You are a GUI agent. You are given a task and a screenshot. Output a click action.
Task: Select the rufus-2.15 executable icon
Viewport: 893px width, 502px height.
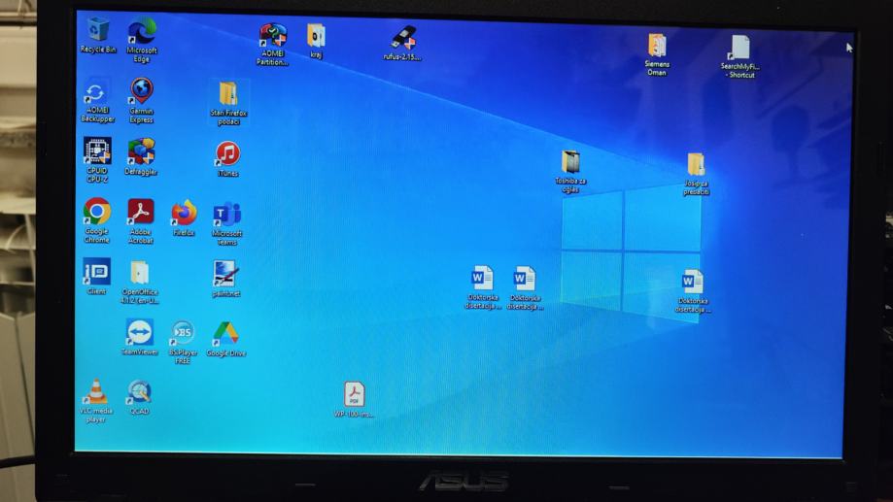pyautogui.click(x=402, y=44)
